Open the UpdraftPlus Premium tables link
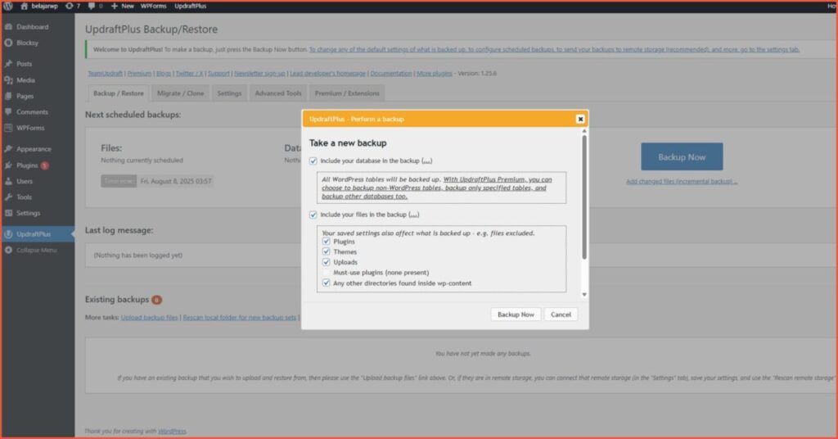 [437, 188]
